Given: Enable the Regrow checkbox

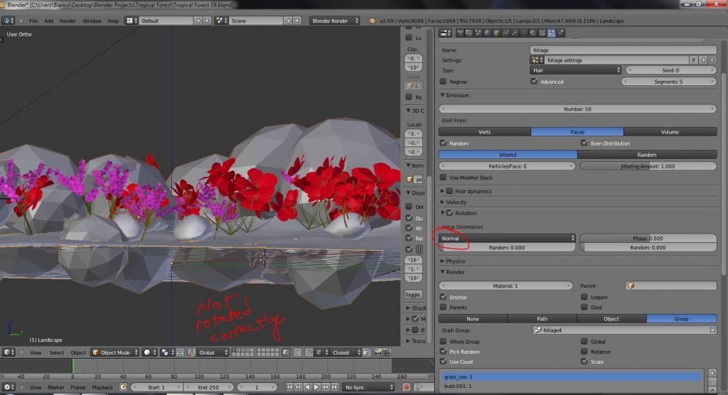Looking at the screenshot, I should click(x=444, y=82).
